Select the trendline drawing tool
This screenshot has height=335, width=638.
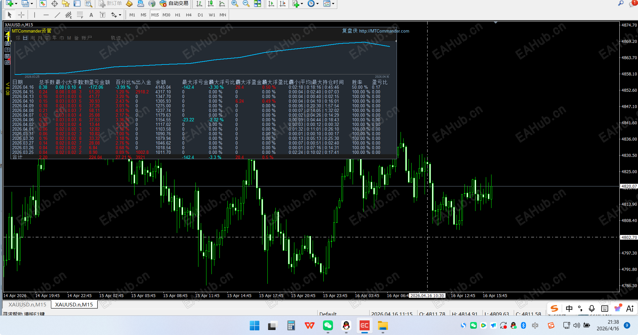tap(57, 15)
